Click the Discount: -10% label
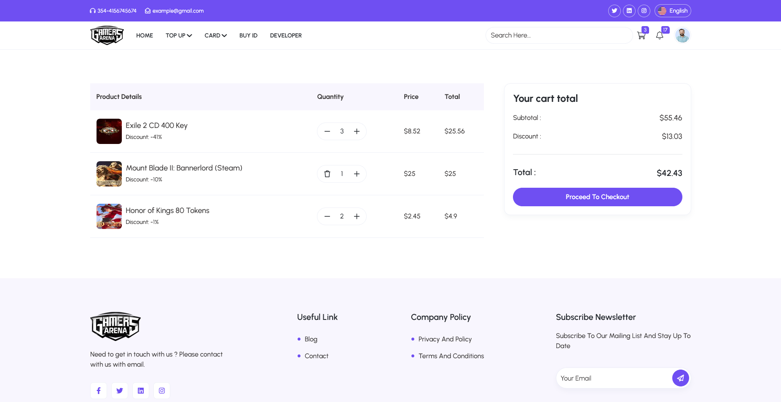 point(144,180)
